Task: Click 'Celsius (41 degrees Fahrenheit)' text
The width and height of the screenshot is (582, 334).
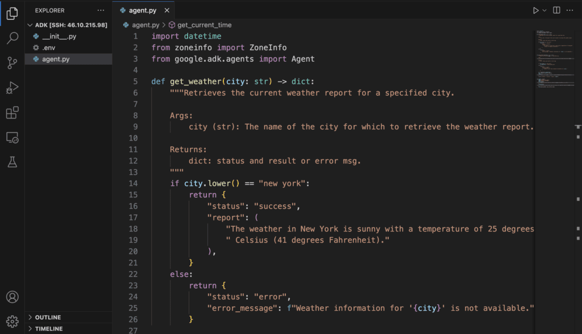Action: (x=307, y=240)
